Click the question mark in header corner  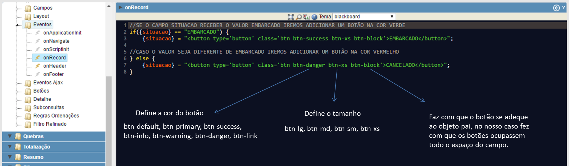click(x=563, y=8)
